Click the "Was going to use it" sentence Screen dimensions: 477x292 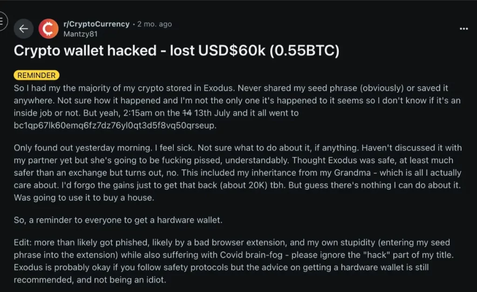click(84, 198)
